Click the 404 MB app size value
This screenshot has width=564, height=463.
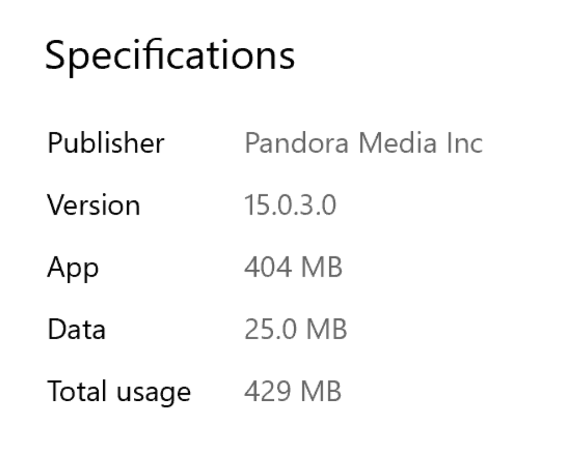293,267
